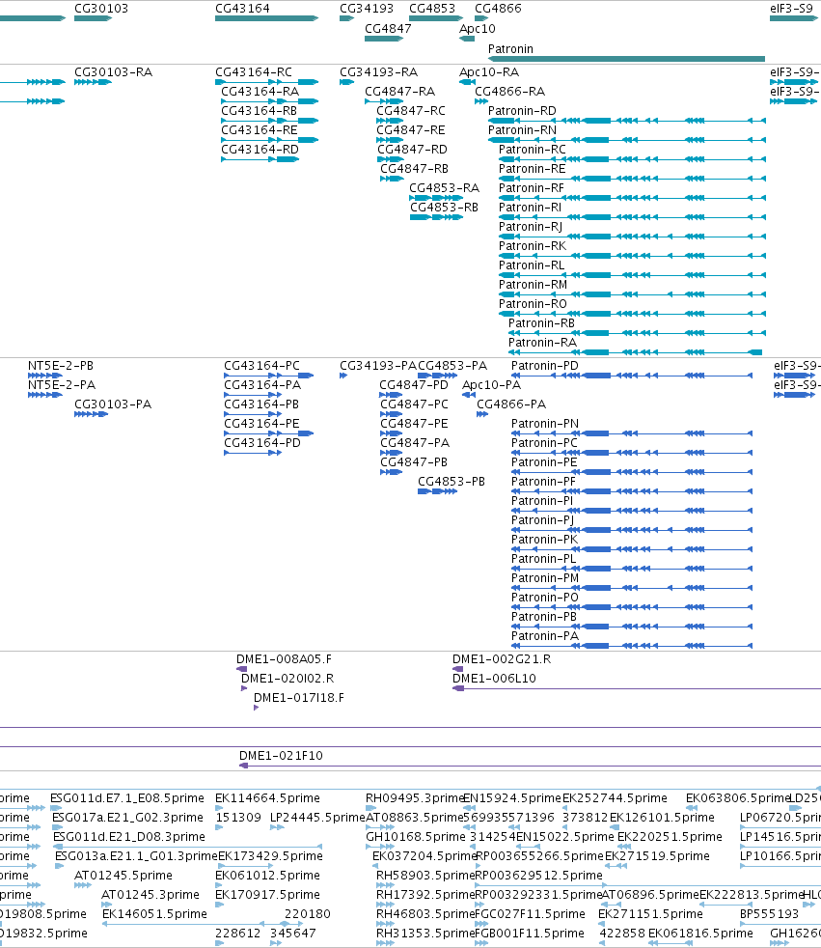Click the EK146051.5prime EST label
Viewport: 821px width, 948px height.
pyautogui.click(x=154, y=914)
